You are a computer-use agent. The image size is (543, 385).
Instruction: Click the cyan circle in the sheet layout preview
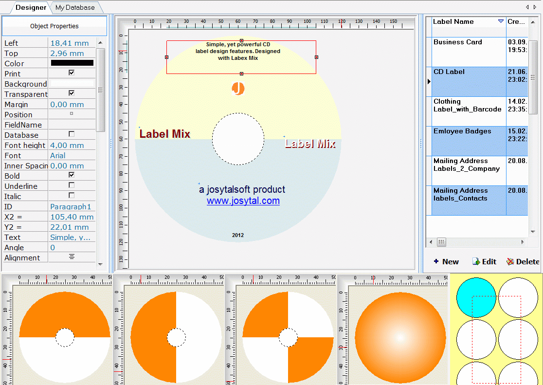(476, 297)
